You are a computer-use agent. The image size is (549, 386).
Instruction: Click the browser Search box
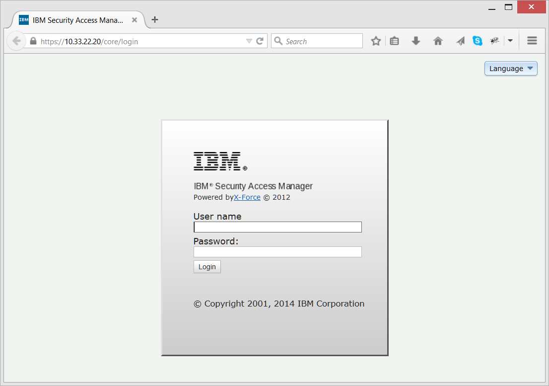tap(318, 41)
